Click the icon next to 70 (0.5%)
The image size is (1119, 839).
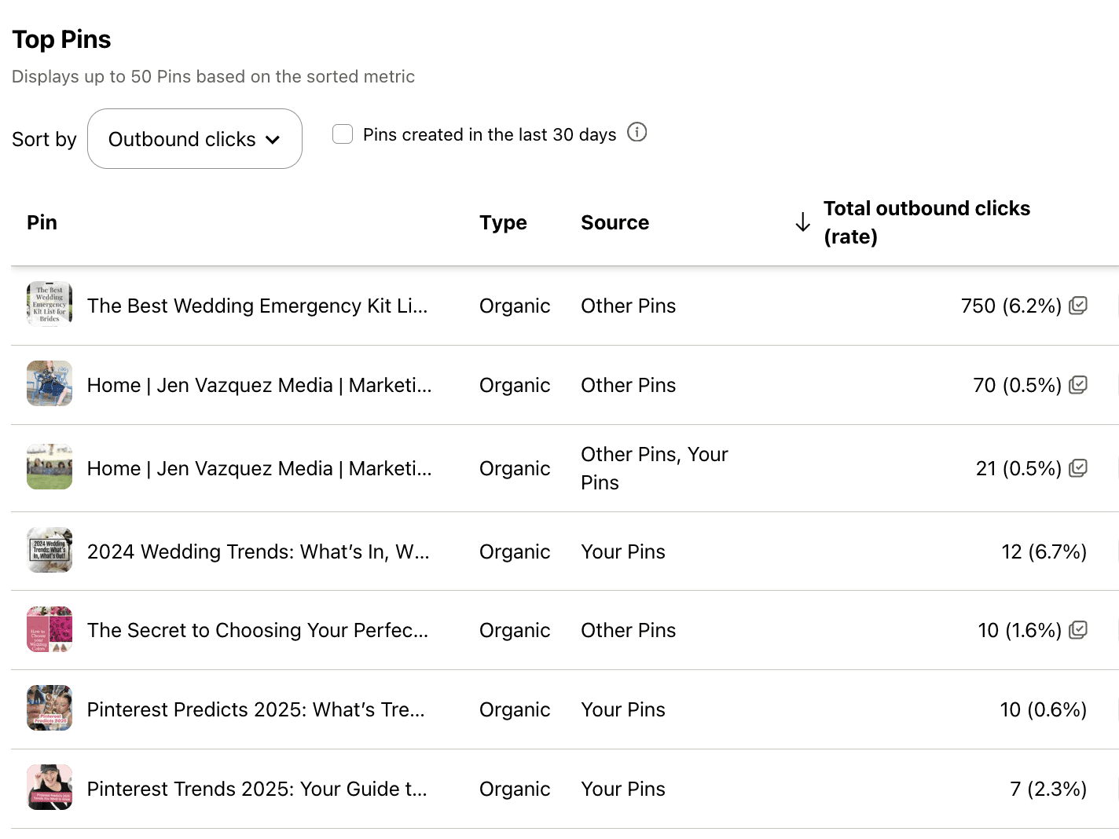point(1078,385)
